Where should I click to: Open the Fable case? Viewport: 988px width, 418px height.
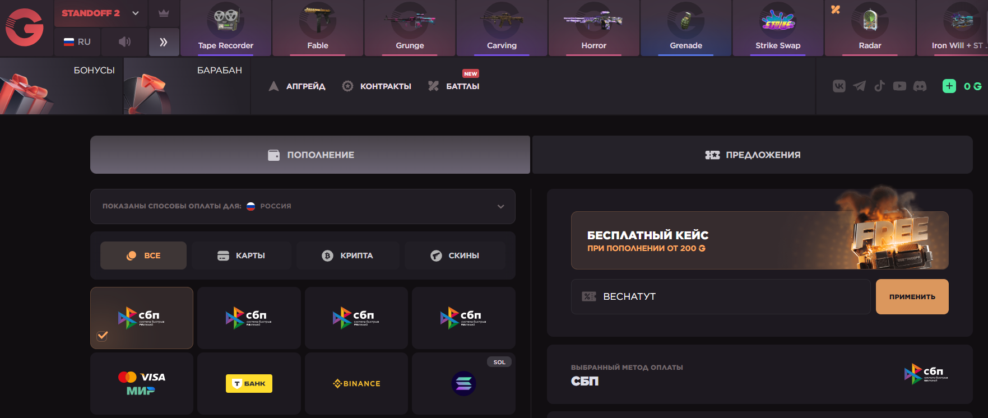coord(318,28)
